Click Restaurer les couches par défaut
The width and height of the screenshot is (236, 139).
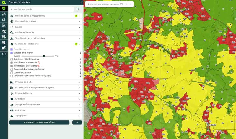(x=39, y=122)
